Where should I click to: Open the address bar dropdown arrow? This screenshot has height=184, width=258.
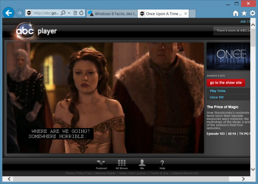coord(69,13)
